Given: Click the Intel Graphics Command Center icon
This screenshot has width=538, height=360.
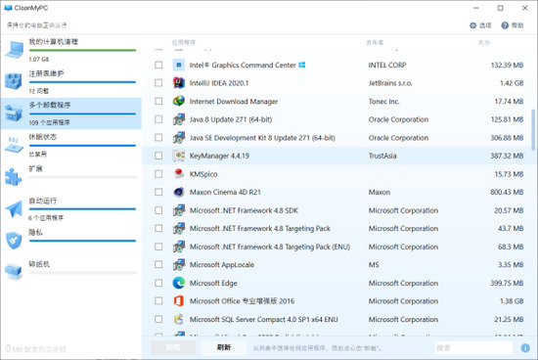Looking at the screenshot, I should click(179, 65).
